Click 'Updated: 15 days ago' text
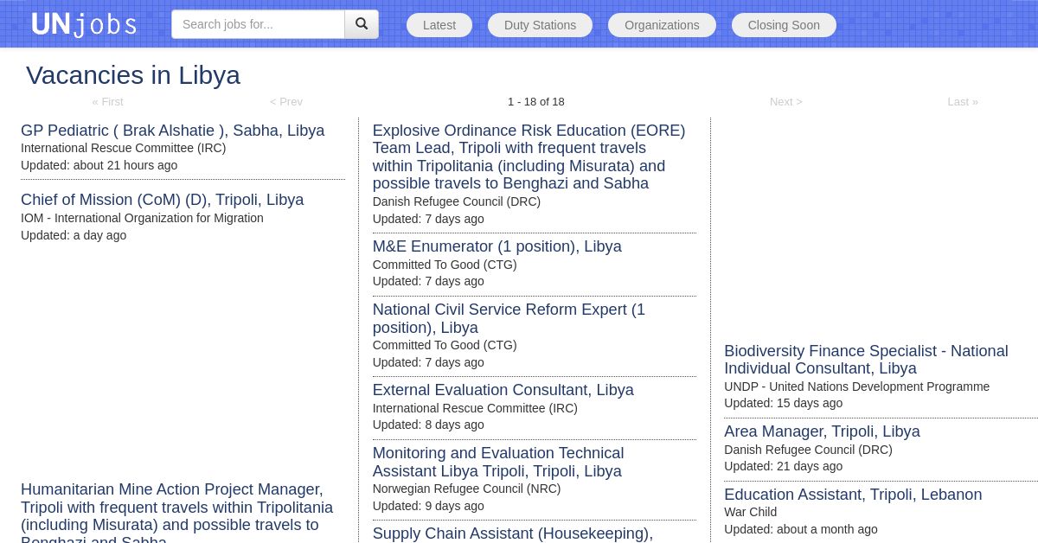 783,403
